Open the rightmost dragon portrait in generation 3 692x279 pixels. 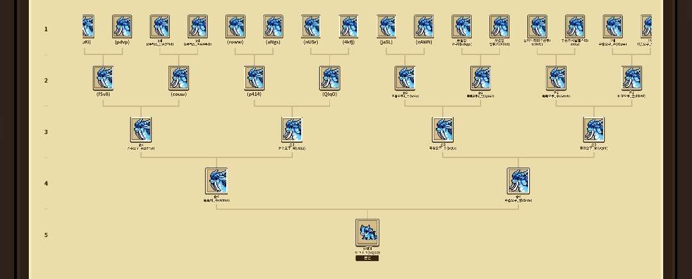pos(593,130)
